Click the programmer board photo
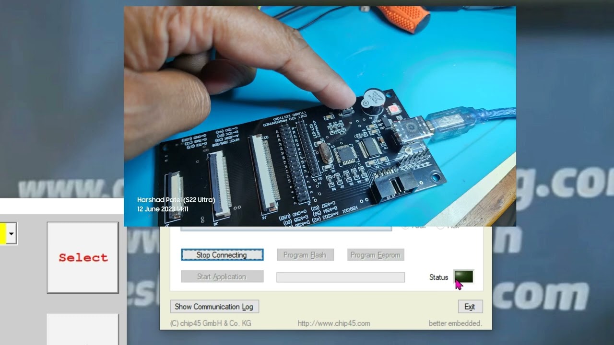The image size is (614, 345). [x=320, y=116]
